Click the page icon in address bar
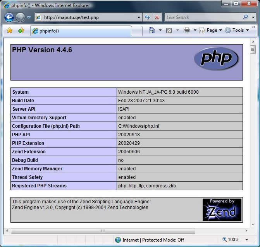Screen dimensions: 260x247 click(39, 17)
